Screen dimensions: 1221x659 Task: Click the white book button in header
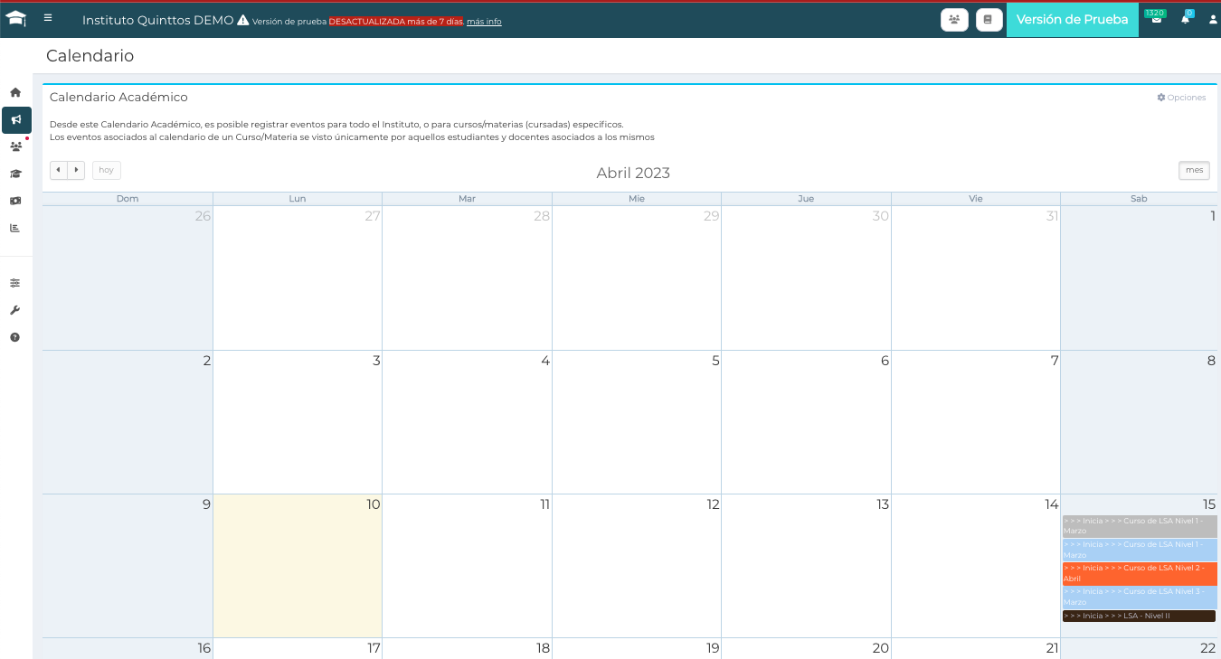[x=989, y=20]
